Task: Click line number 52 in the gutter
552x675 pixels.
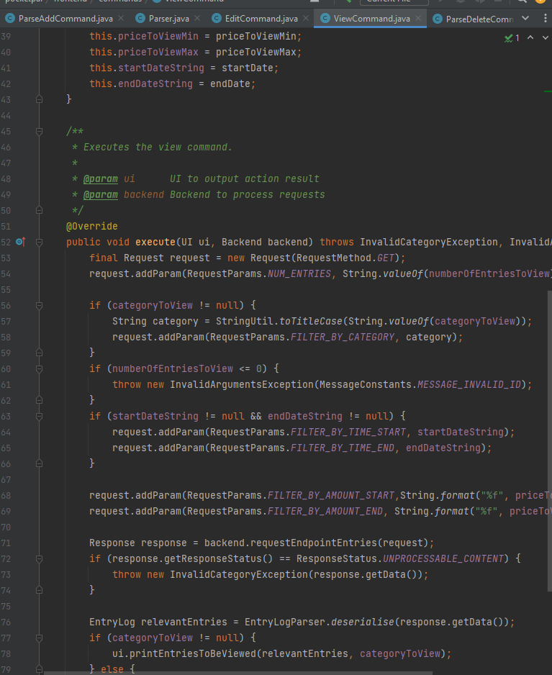Action: 6,242
